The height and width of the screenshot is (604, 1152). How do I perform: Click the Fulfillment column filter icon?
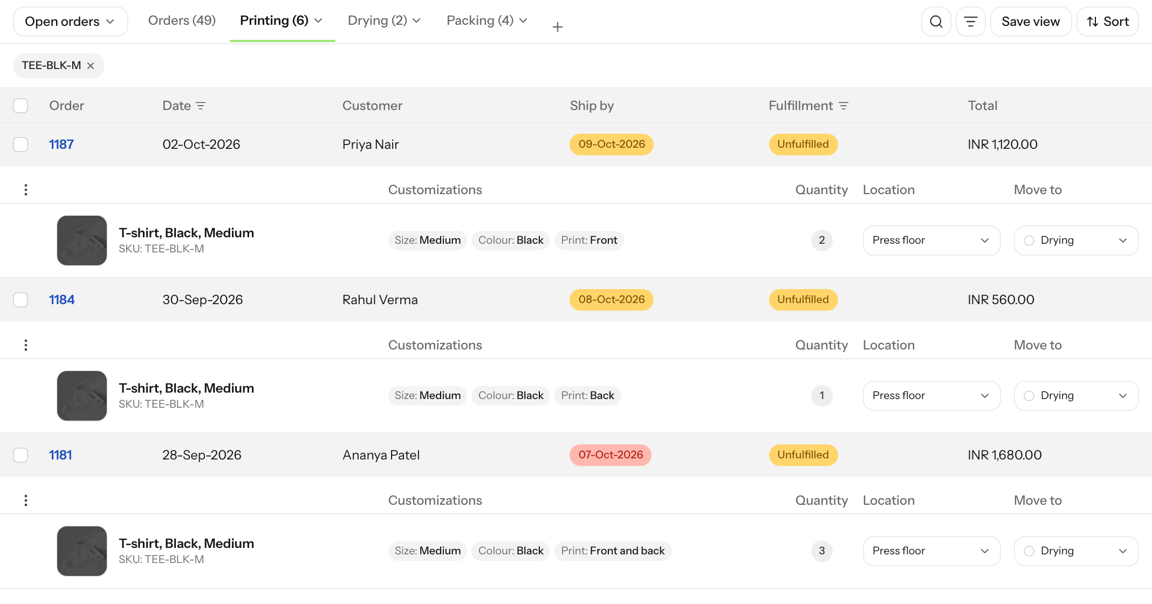844,106
